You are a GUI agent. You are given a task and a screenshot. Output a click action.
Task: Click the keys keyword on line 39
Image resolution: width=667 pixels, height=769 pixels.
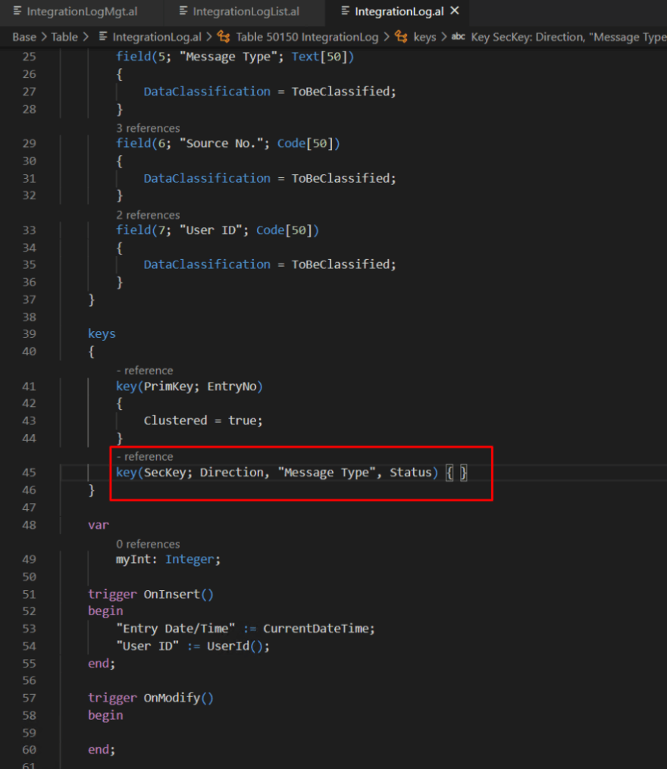(x=102, y=334)
